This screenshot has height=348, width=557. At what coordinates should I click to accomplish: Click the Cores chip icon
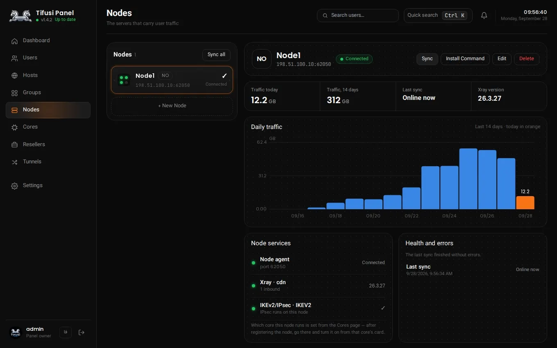coord(15,127)
